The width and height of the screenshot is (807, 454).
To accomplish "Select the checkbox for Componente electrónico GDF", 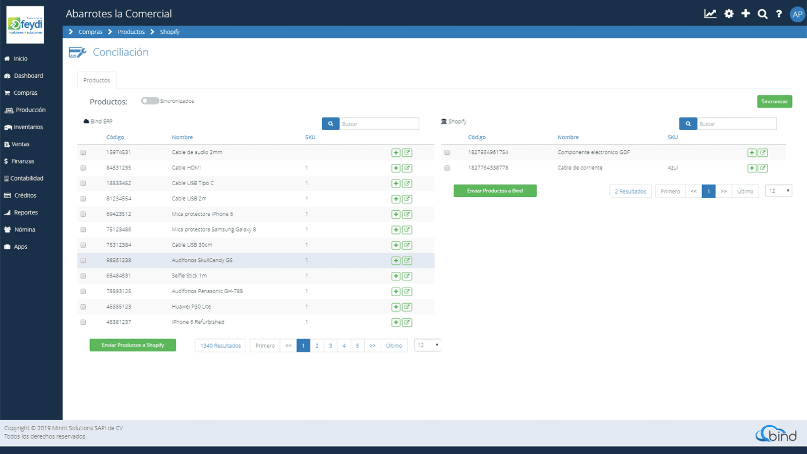I will pyautogui.click(x=446, y=152).
